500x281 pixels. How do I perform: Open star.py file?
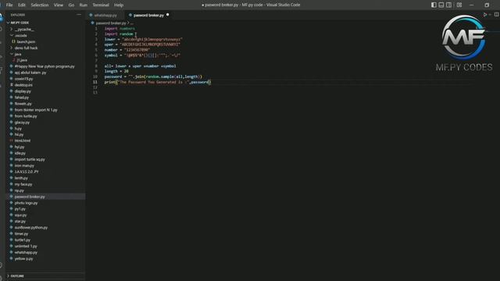click(20, 221)
